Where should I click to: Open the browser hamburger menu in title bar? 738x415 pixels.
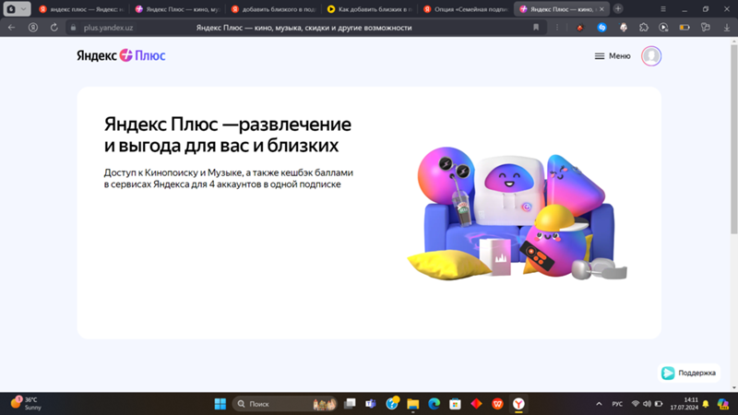coord(663,9)
